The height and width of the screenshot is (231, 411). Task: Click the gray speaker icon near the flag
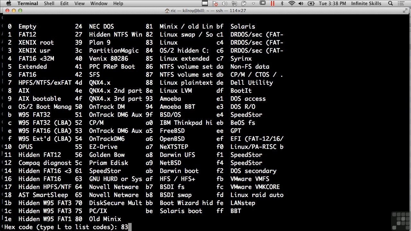225,4
